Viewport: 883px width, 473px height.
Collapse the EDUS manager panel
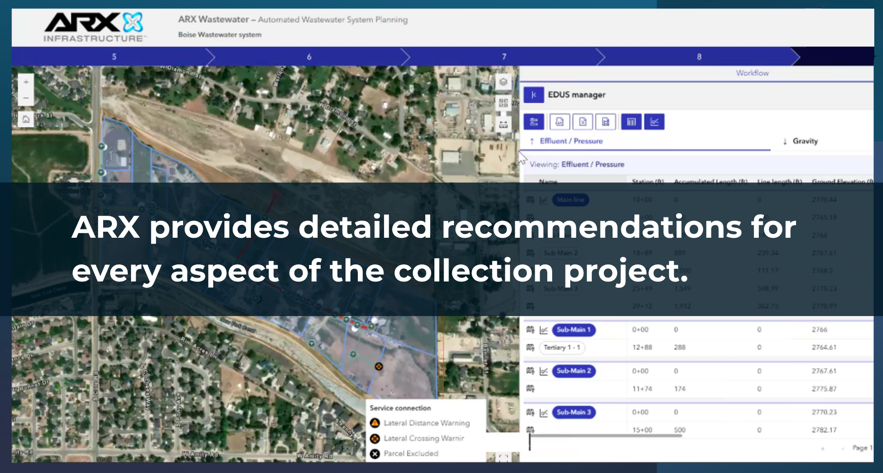(533, 95)
